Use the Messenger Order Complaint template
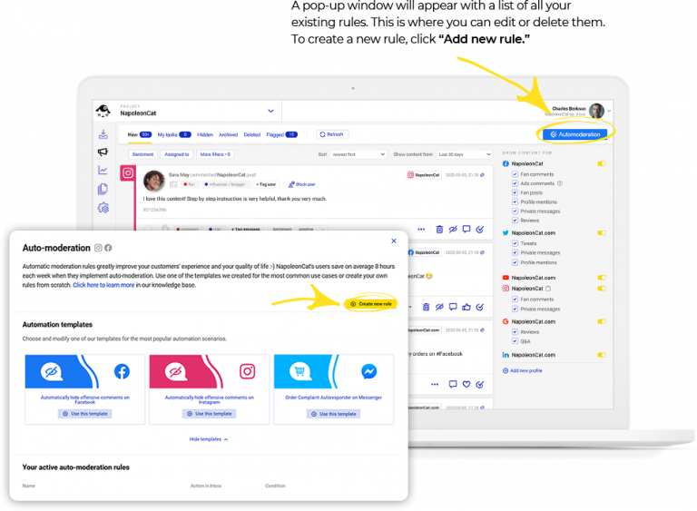Viewport: 697px width, 511px height. (333, 414)
